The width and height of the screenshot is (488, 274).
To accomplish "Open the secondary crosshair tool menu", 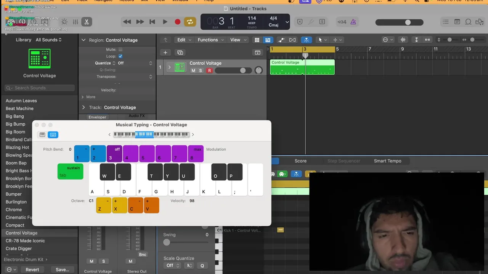I will tap(337, 40).
